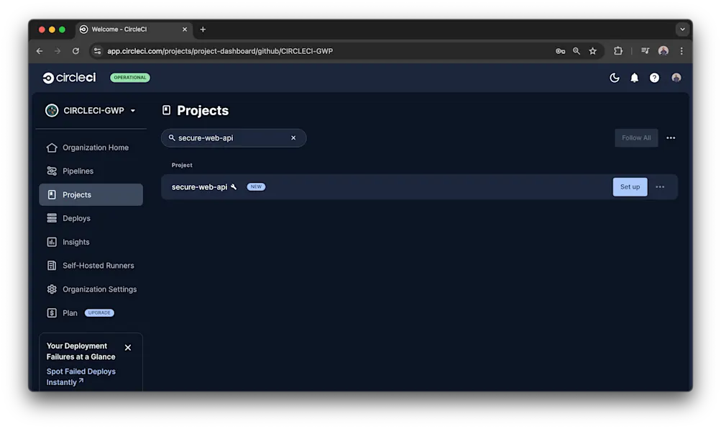Open the overflow menu for secure-web-api row
This screenshot has height=429, width=721.
point(660,186)
